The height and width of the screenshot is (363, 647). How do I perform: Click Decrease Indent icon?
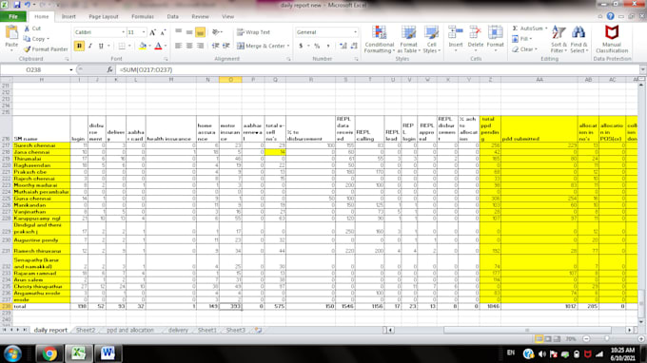(215, 46)
